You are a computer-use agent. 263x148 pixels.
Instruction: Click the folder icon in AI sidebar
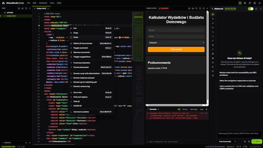(x=213, y=28)
